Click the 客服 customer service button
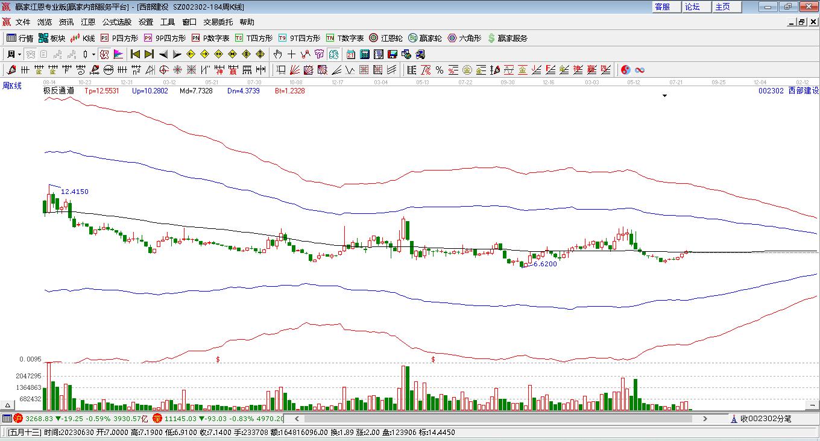This screenshot has height=441, width=820. (662, 7)
